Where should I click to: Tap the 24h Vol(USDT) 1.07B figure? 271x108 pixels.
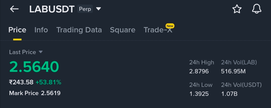coord(229,94)
